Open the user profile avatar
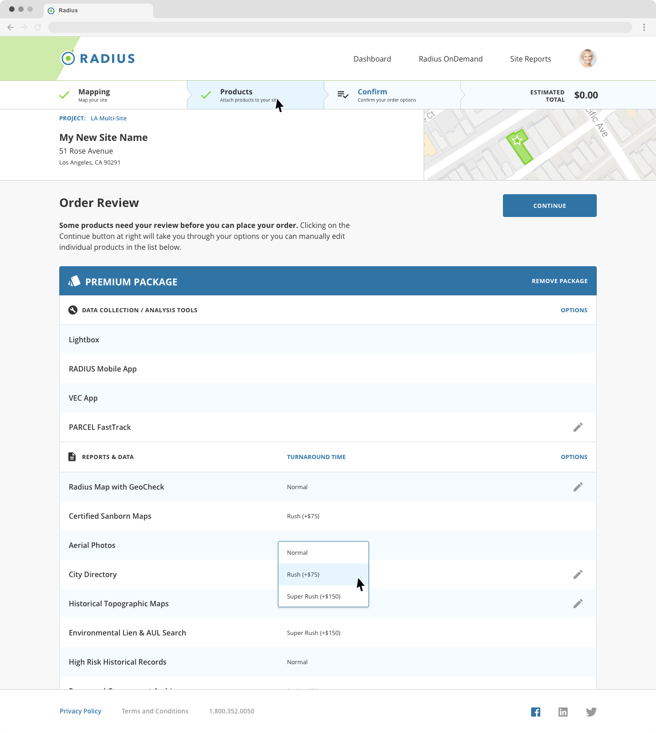Viewport: 656px width, 733px height. point(588,58)
